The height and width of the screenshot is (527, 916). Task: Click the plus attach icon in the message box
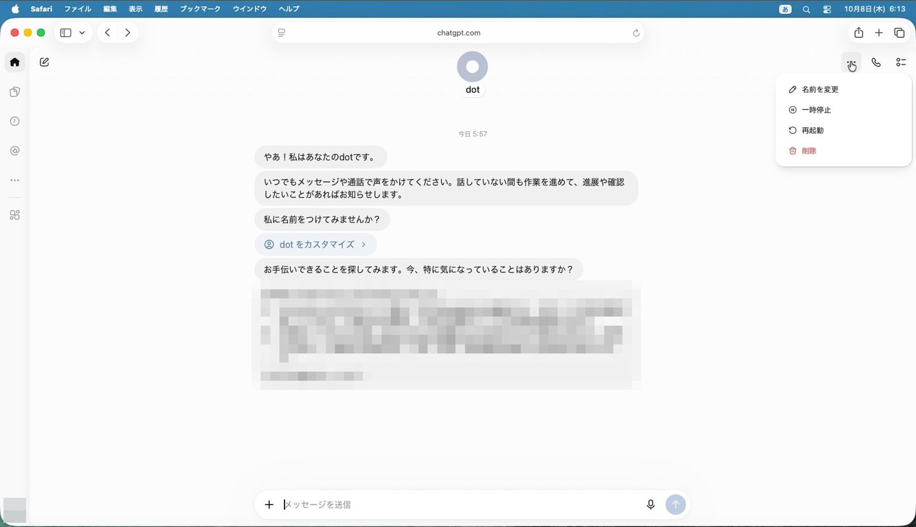pyautogui.click(x=269, y=504)
